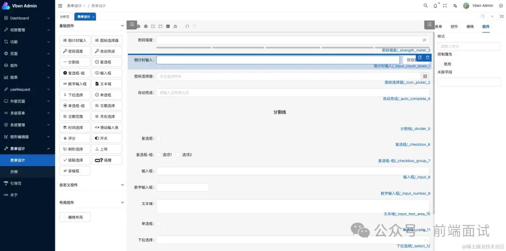The height and width of the screenshot is (251, 506).
Task: Check 选项2 in the checkbox group
Action: click(178, 155)
